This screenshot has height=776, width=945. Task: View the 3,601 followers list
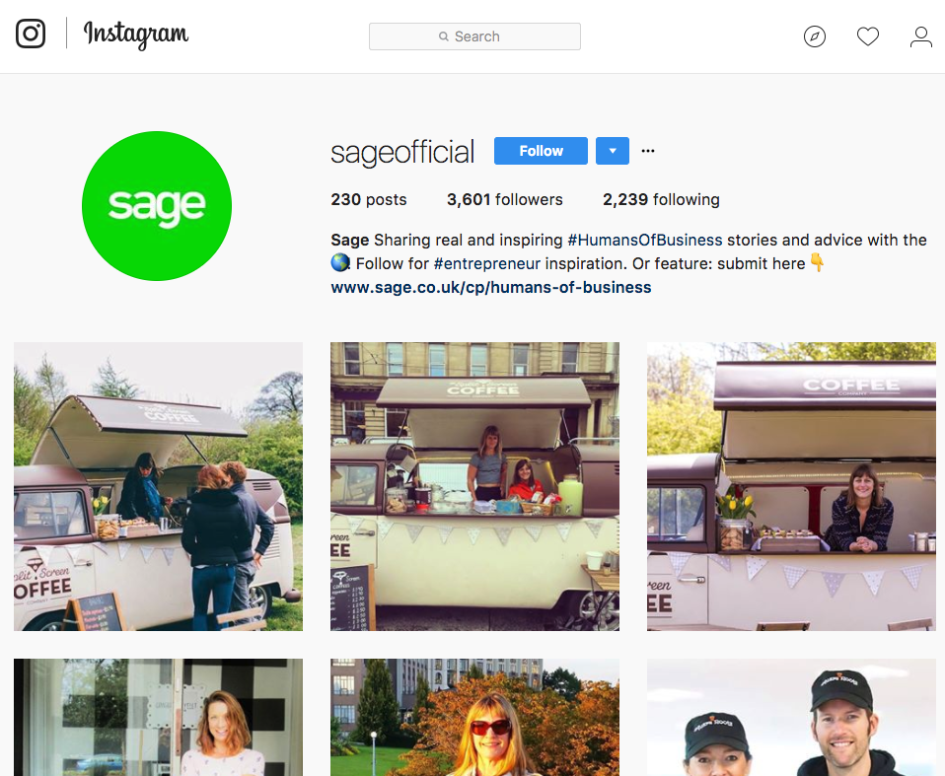[504, 199]
